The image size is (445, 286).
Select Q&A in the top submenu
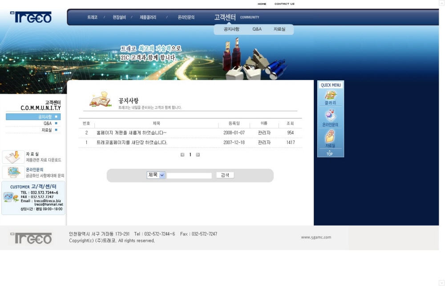point(257,29)
